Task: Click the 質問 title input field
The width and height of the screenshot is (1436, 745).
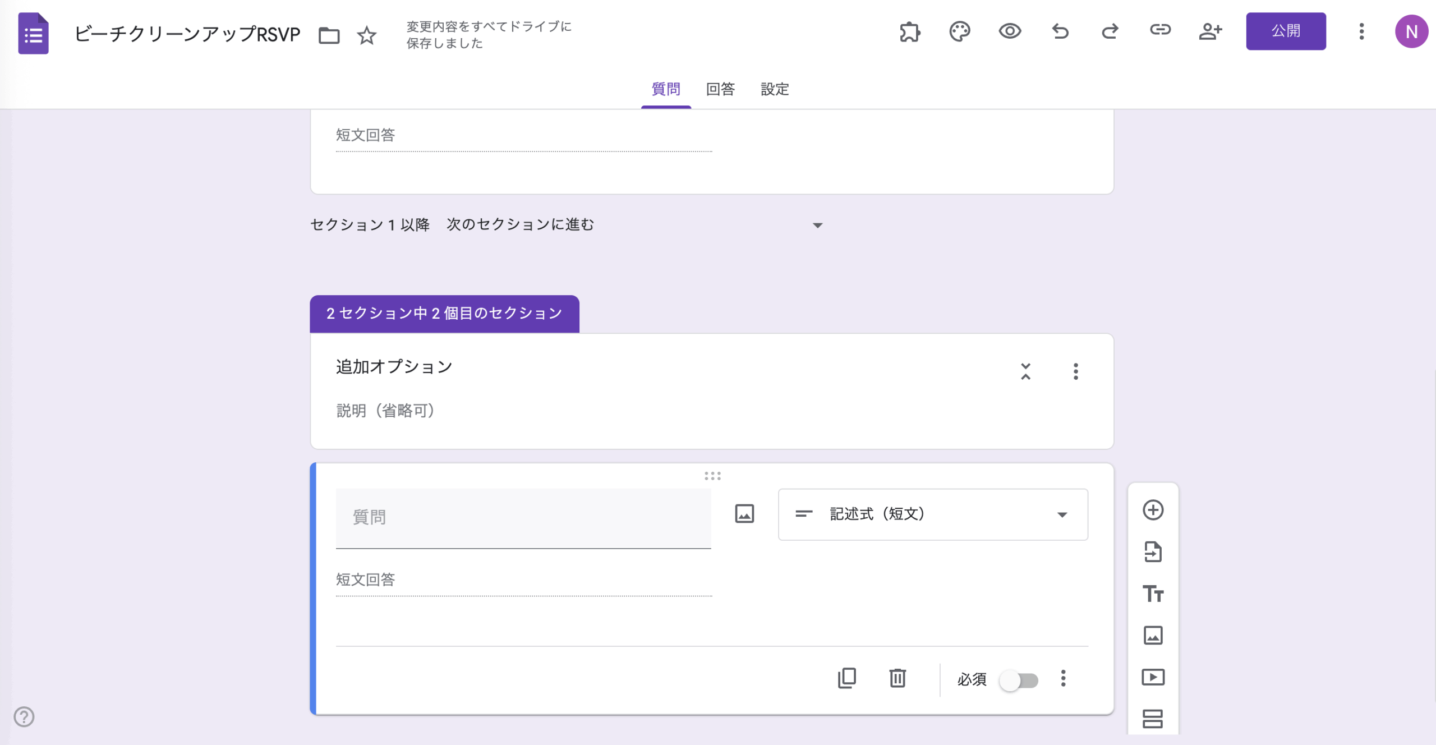Action: click(523, 517)
